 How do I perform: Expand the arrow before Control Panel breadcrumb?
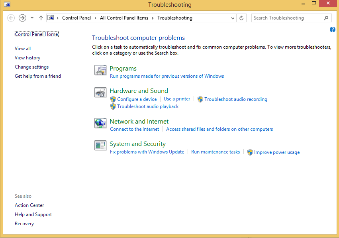coord(58,18)
